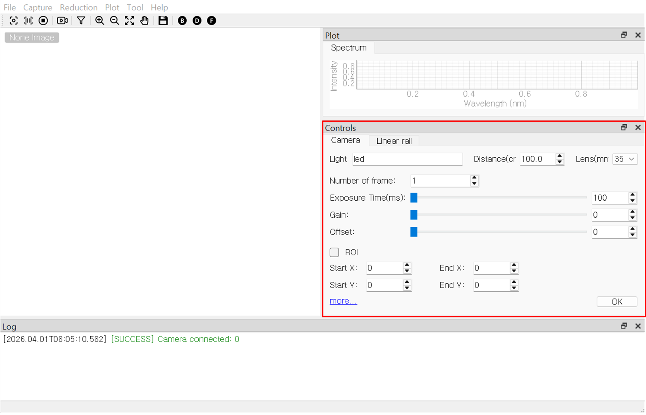Image resolution: width=646 pixels, height=415 pixels.
Task: Open the Plot menu
Action: [x=112, y=7]
